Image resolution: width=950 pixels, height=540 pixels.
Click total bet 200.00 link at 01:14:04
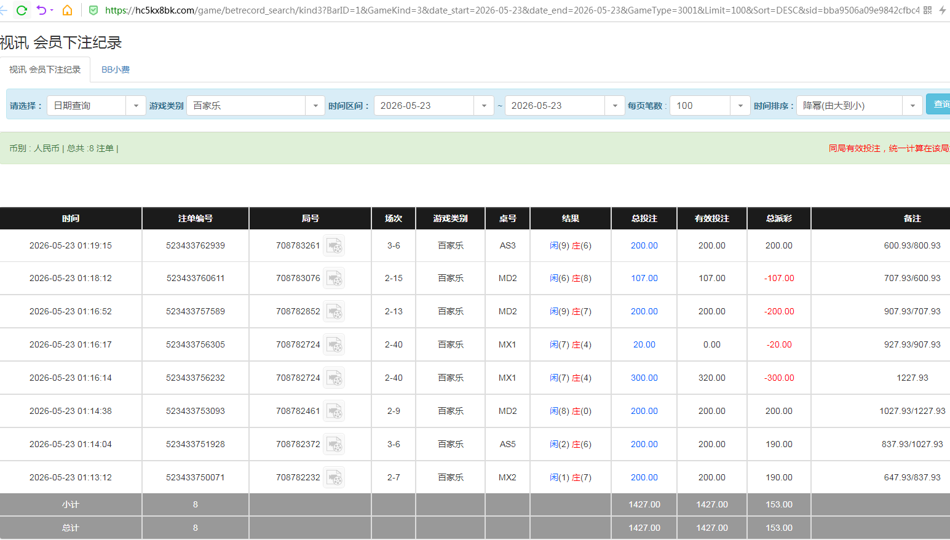pyautogui.click(x=644, y=445)
